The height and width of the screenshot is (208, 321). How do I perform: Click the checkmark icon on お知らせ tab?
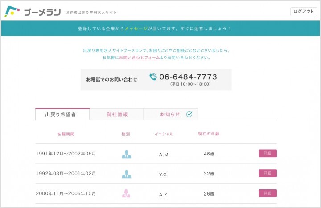click(x=189, y=114)
